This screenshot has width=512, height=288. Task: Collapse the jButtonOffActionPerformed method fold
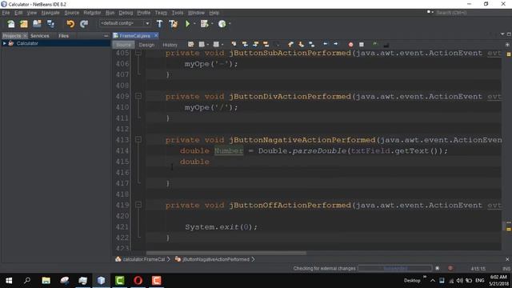[138, 205]
